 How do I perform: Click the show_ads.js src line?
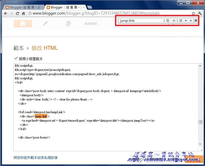coord(67,74)
